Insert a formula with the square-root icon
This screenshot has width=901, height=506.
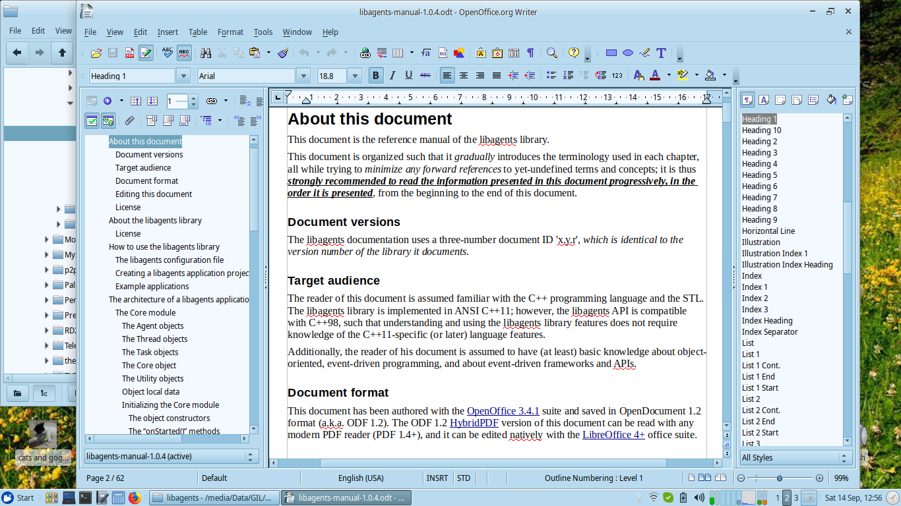click(426, 53)
